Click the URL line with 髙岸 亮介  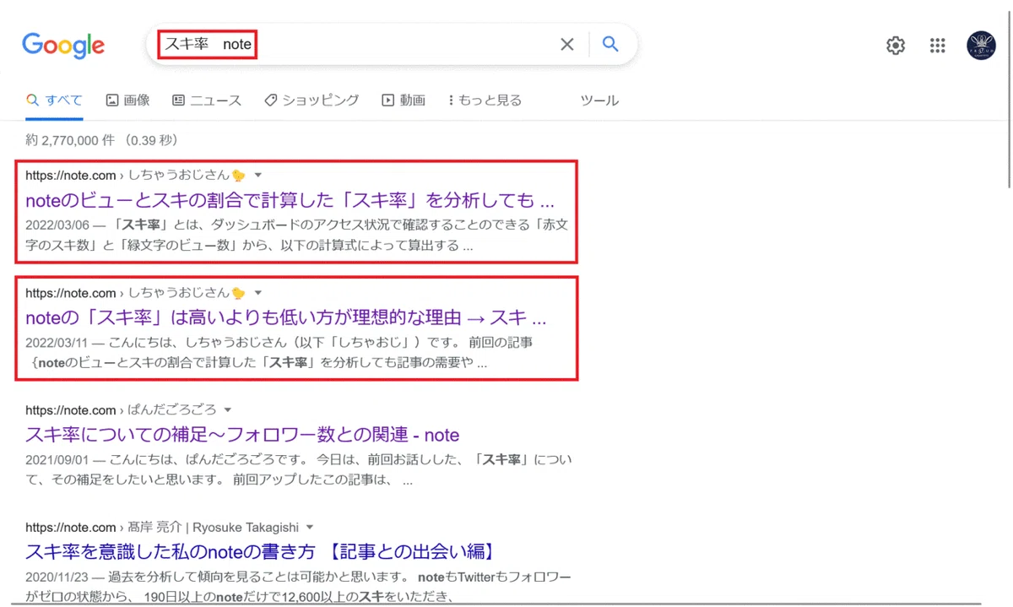point(163,528)
